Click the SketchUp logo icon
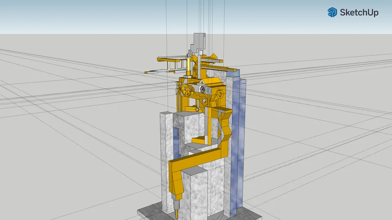Image resolution: width=392 pixels, height=220 pixels. (x=332, y=12)
